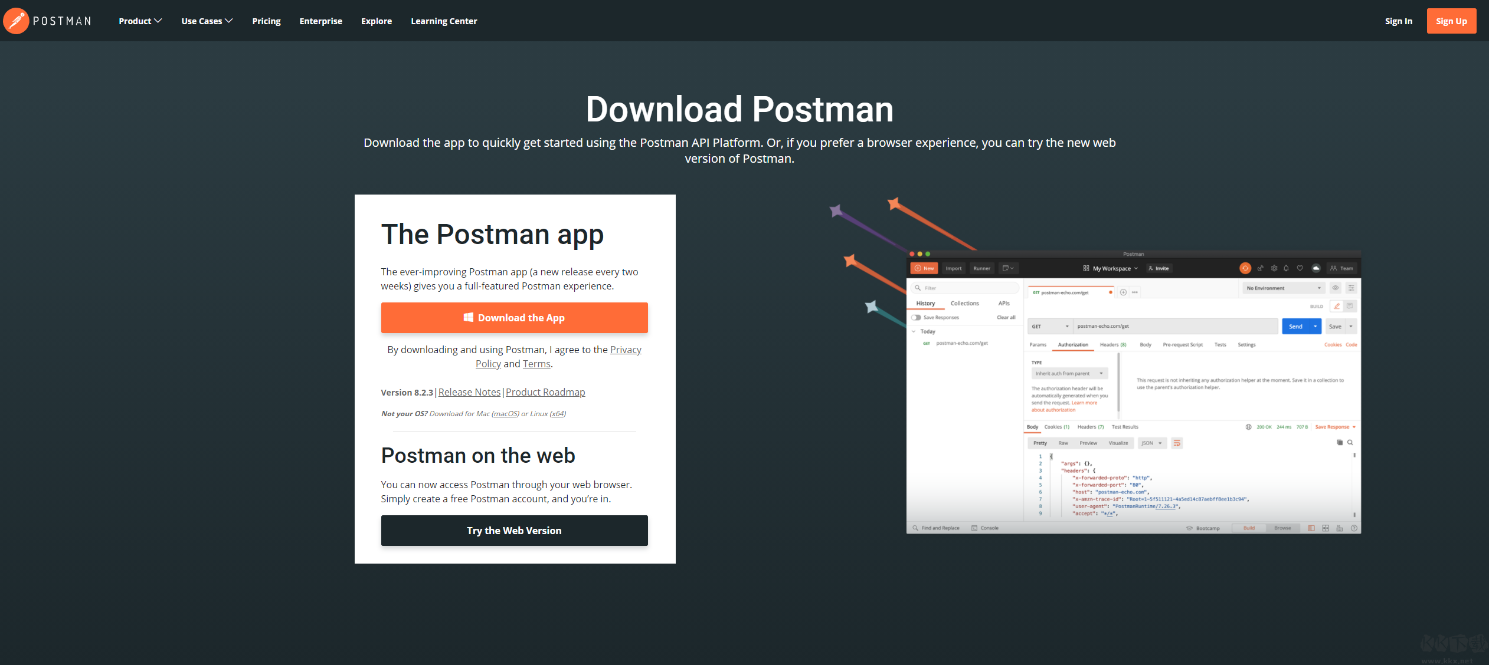Click the Save button in request builder

pos(1335,327)
